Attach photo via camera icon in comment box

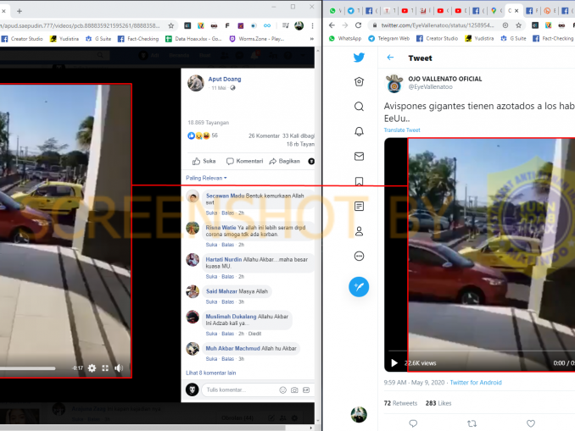coord(294,390)
